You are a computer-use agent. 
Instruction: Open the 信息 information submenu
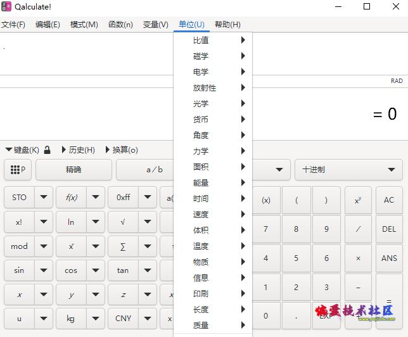click(213, 277)
